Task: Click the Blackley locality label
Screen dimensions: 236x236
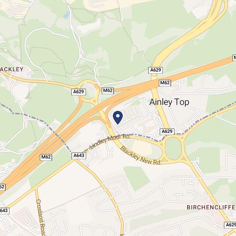Action: click(x=12, y=69)
